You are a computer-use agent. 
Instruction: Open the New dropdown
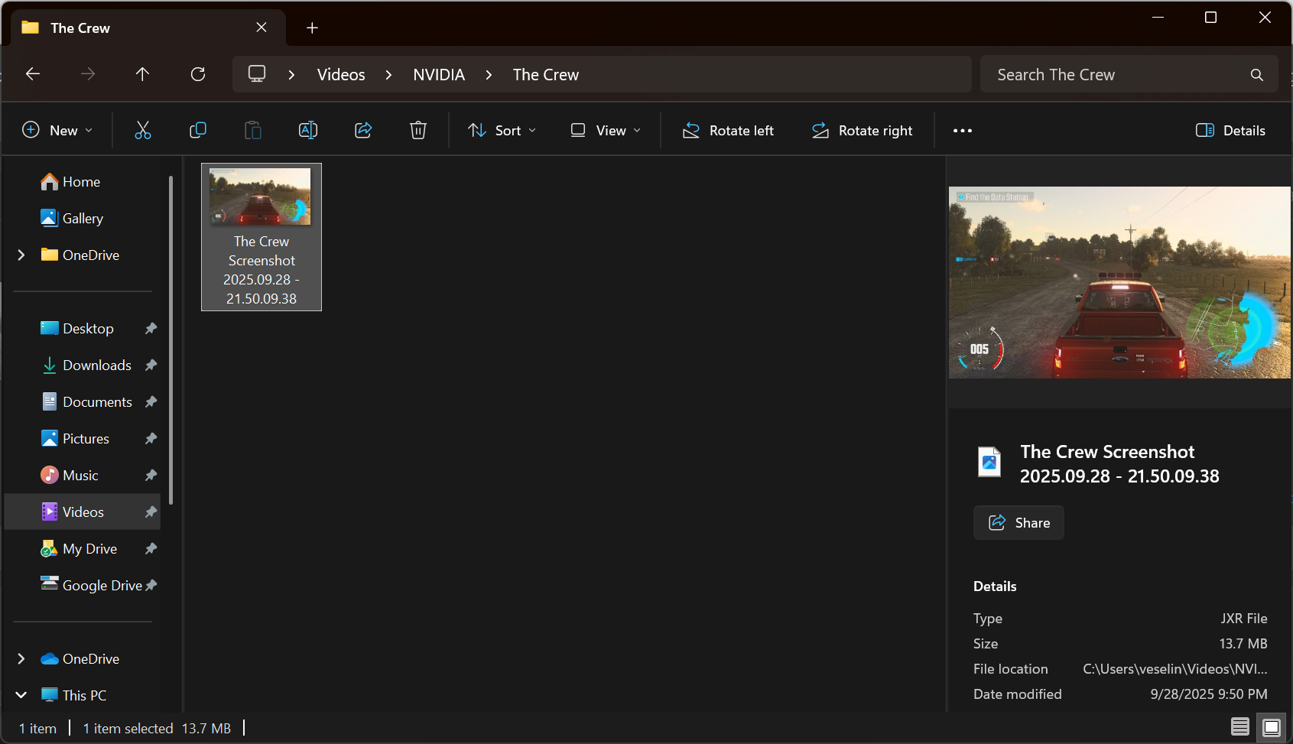[x=57, y=131]
